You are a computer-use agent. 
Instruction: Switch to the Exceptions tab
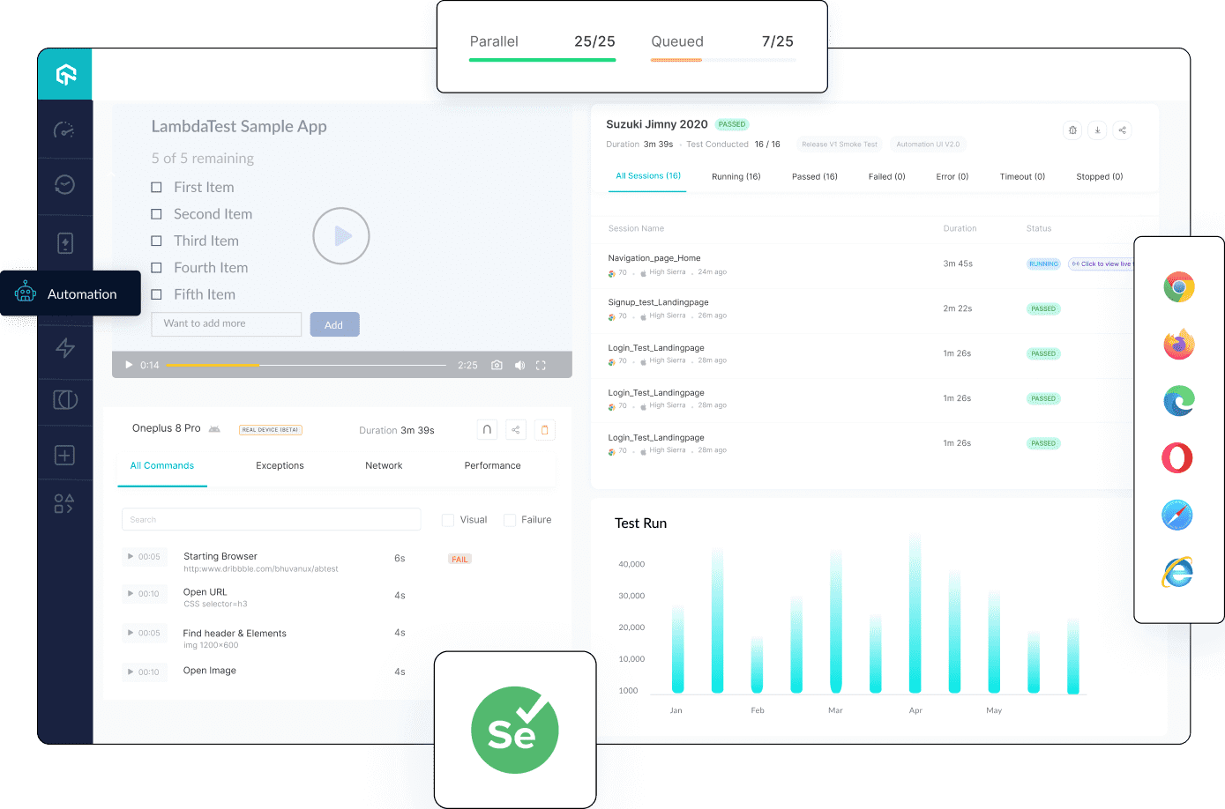tap(280, 465)
